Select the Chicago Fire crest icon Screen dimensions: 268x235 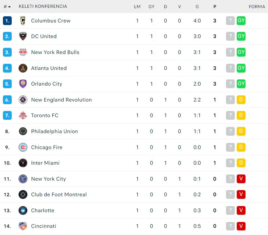pos(23,147)
